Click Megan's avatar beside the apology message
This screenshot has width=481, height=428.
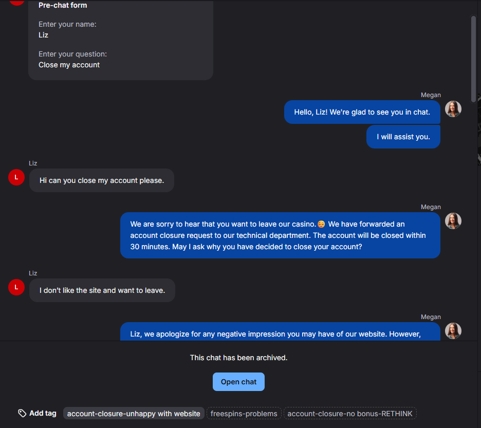point(453,331)
